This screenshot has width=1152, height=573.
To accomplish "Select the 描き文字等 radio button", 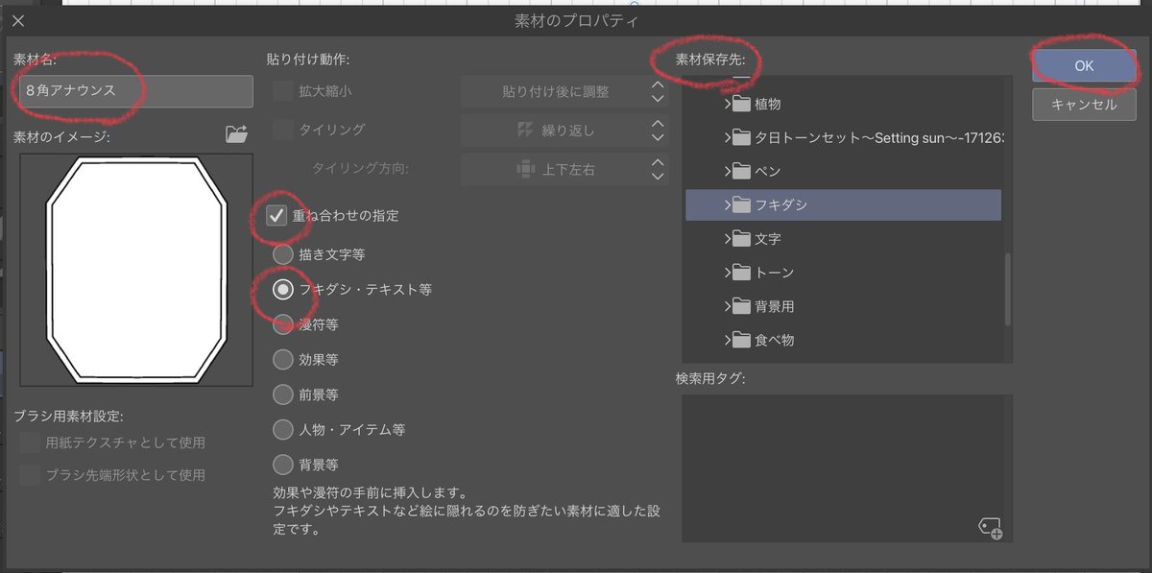I will tap(282, 255).
